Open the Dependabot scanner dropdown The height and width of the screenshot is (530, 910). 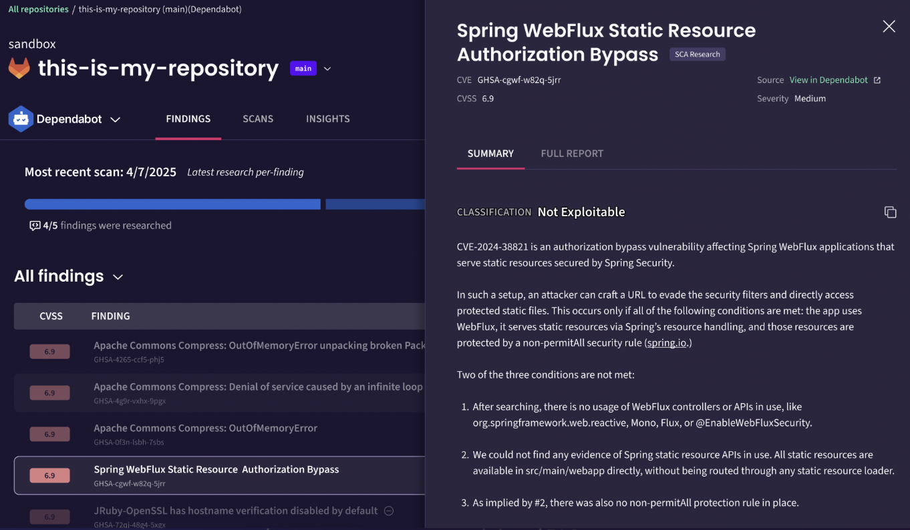tap(115, 119)
